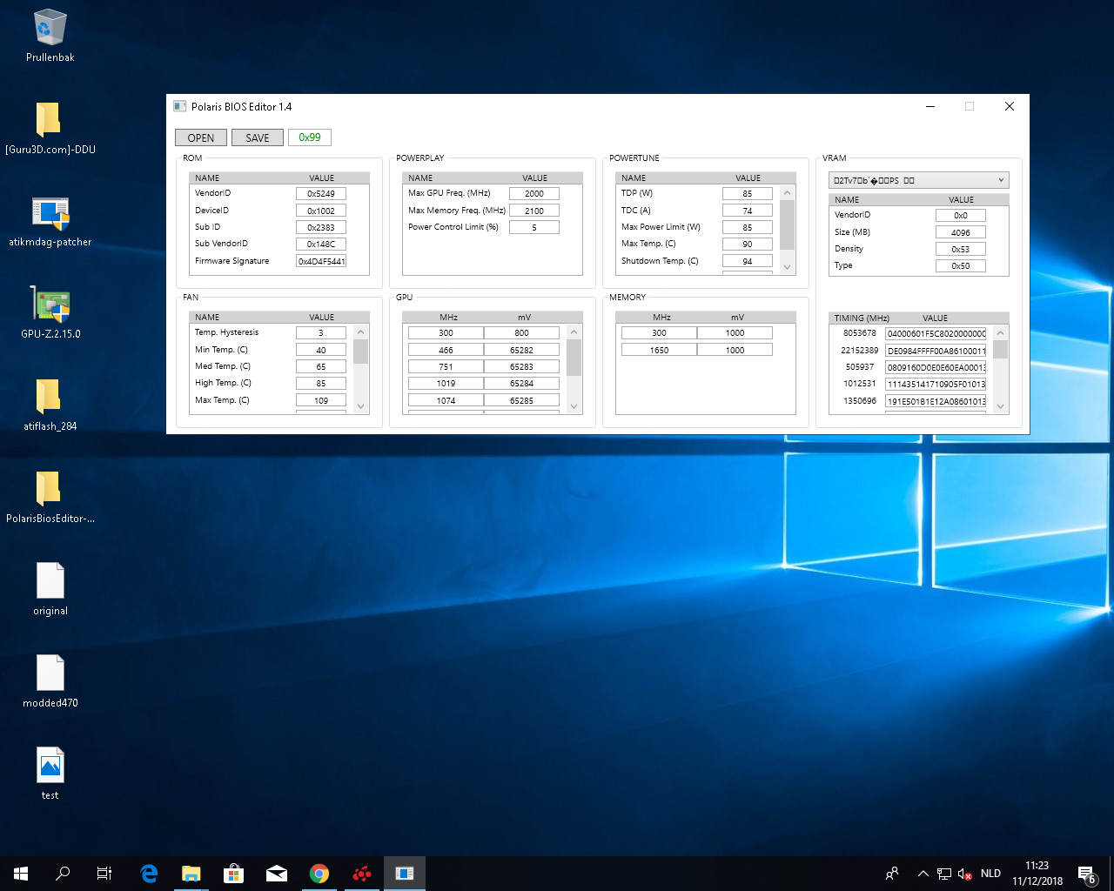The width and height of the screenshot is (1114, 891).
Task: Edit the Sub VendorID value 0x148C
Action: [321, 245]
